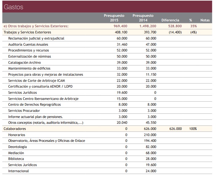220x178 pixels.
Task: Select 'Servicios de Corte de Arbitraje ICAM'
Action: coord(37,81)
